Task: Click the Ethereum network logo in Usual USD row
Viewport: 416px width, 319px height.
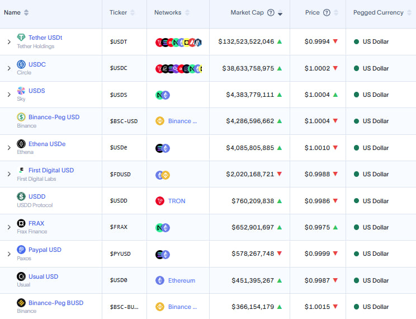Action: (x=160, y=280)
